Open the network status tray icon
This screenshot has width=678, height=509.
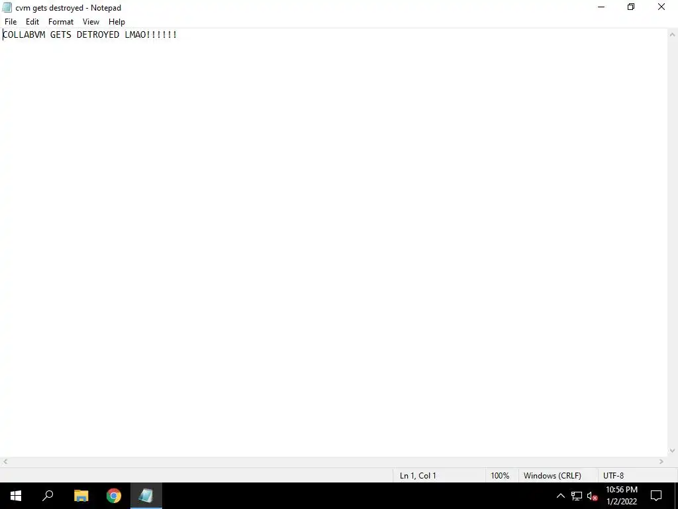[x=577, y=496]
